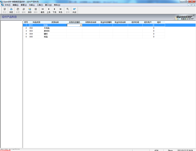This screenshot has width=196, height=151.
Task: Select the row with 半成品
Action: click(47, 28)
